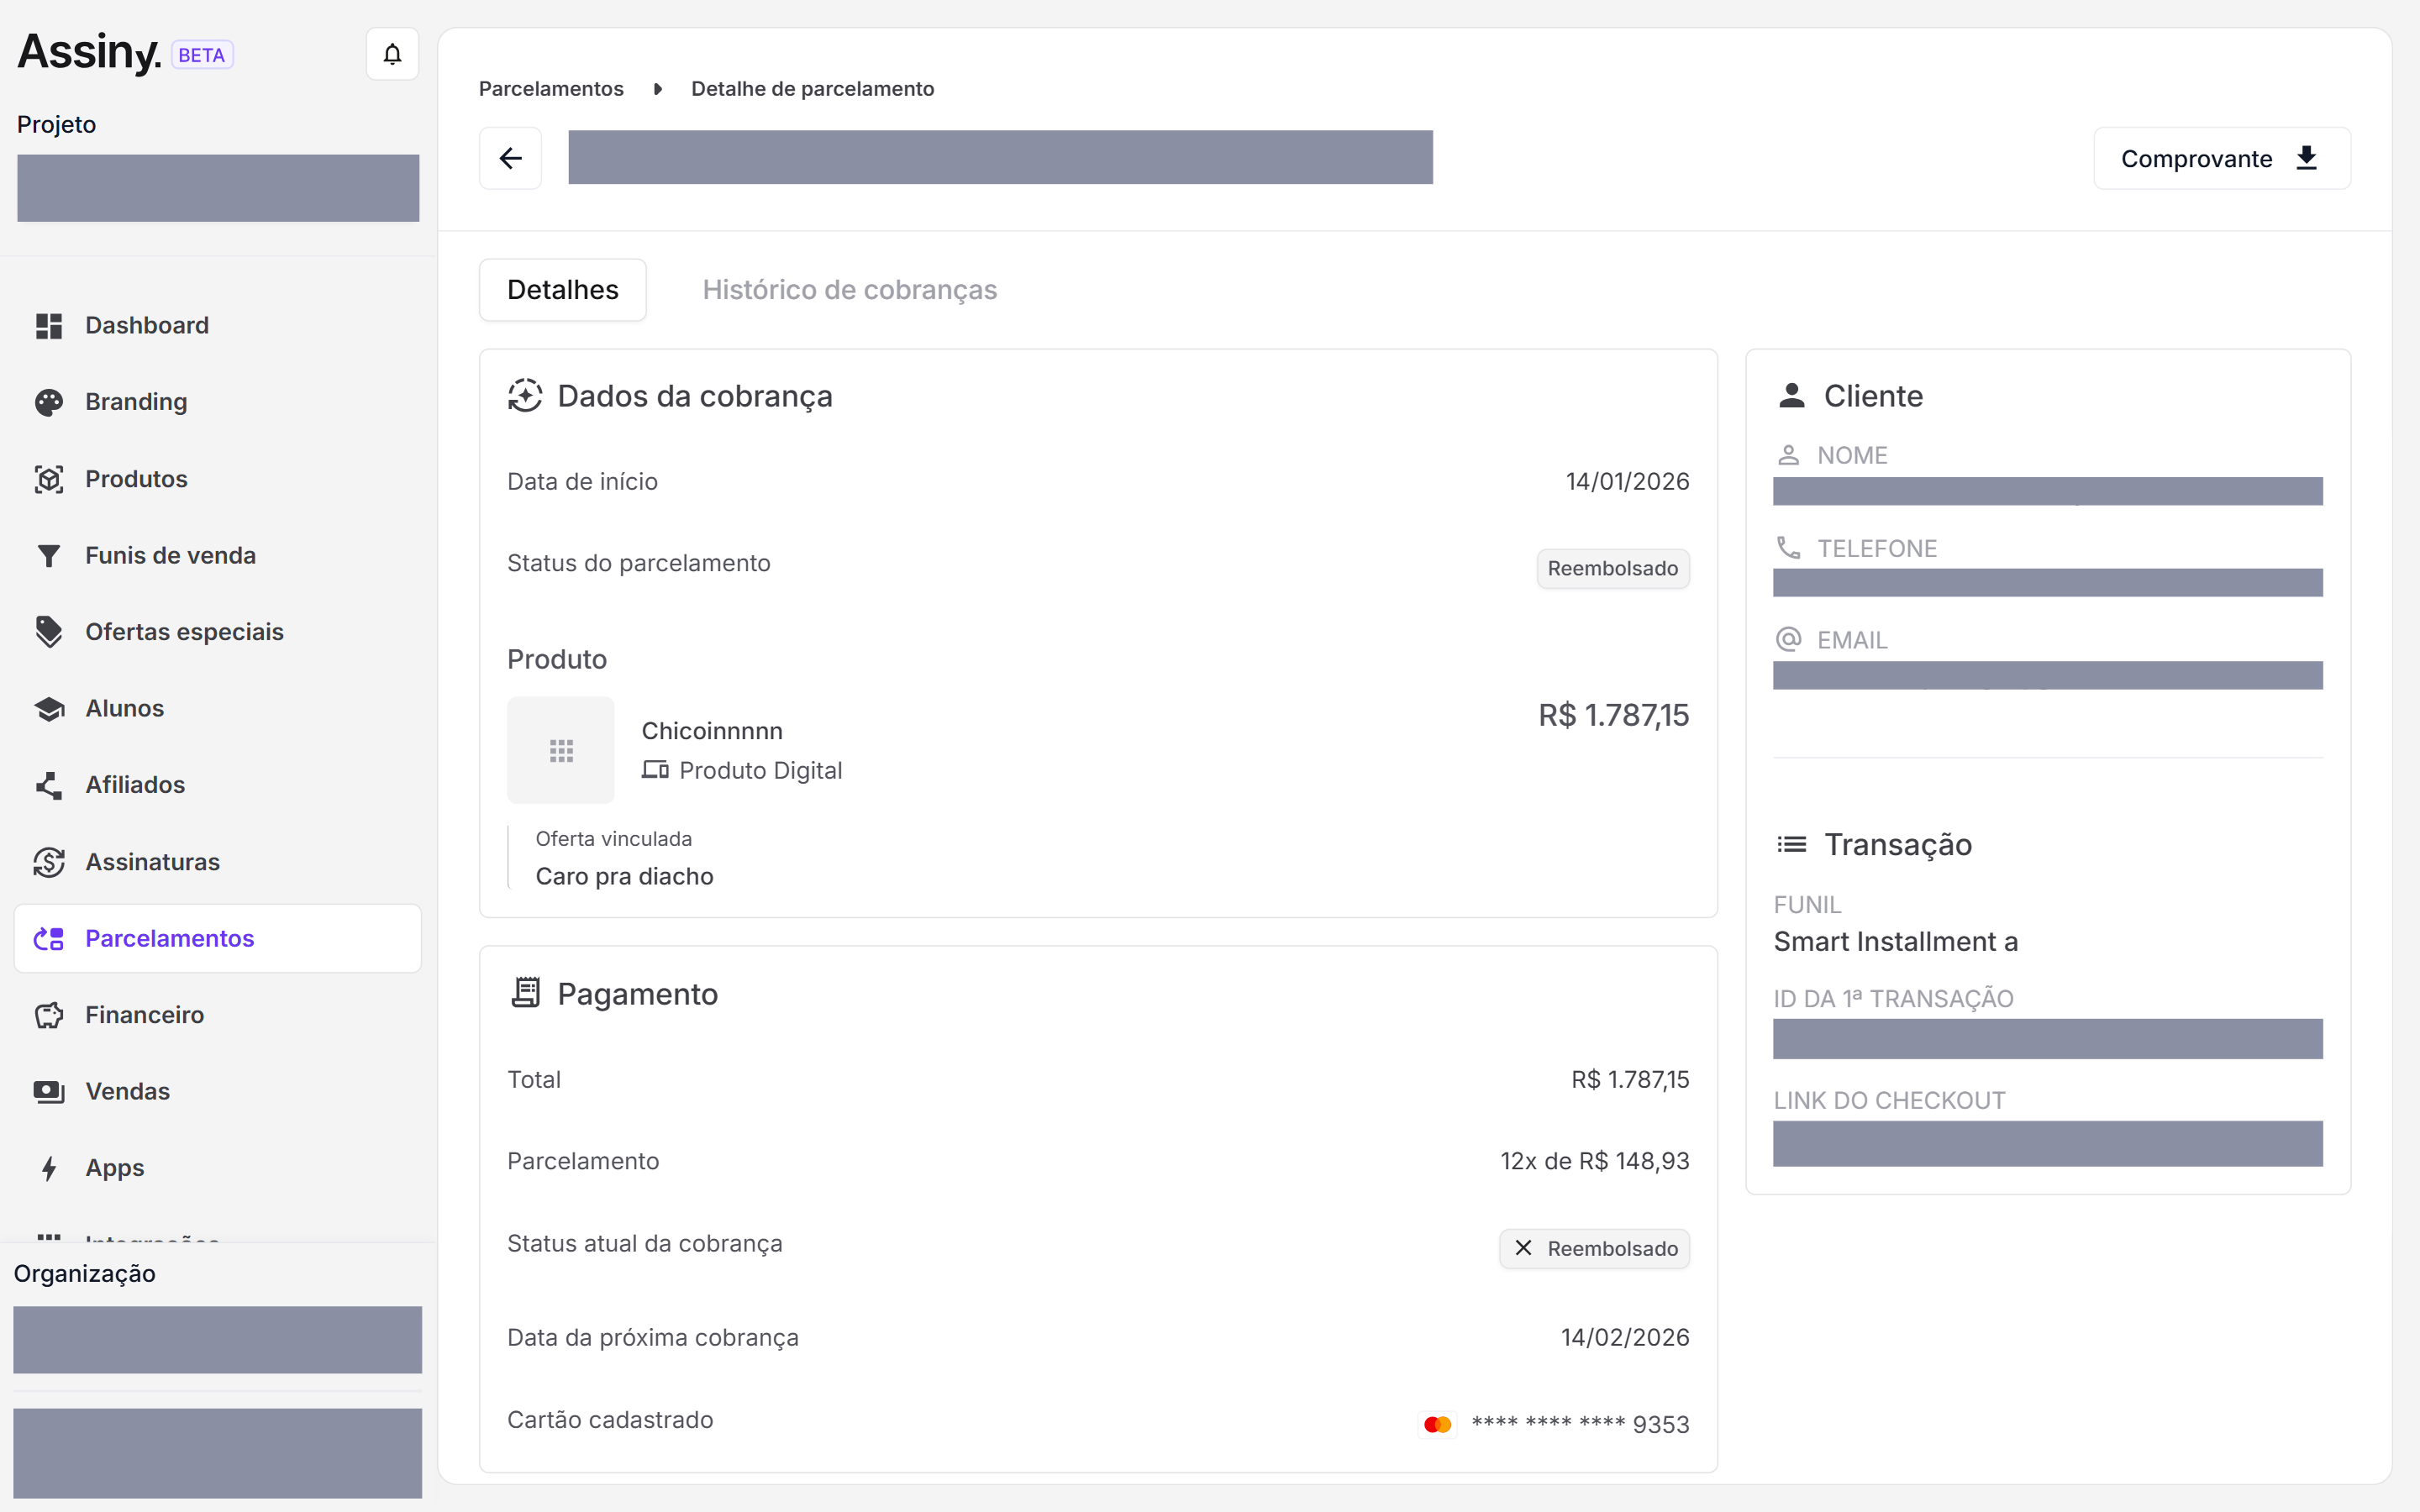
Task: Click the download icon on Comprovante
Action: 2306,158
